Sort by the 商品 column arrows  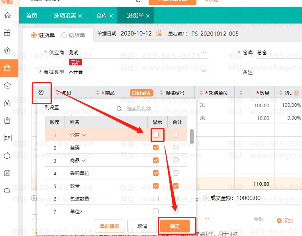click(x=98, y=92)
